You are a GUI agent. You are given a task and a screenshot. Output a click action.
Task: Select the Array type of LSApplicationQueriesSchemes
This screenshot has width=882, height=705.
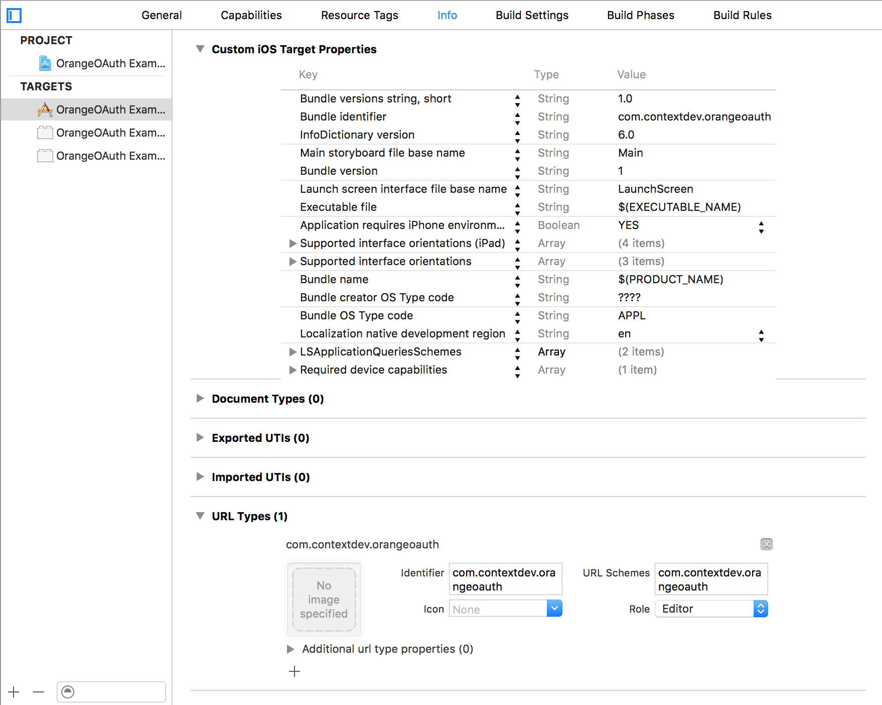click(551, 351)
